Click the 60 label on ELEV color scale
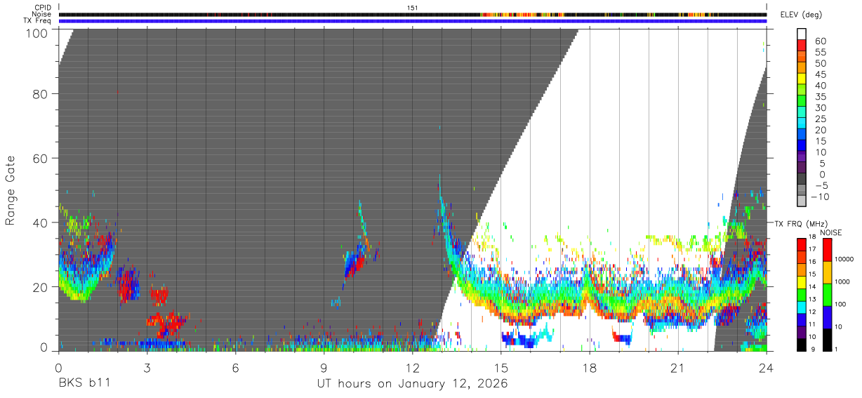Image resolution: width=862 pixels, height=398 pixels. (x=820, y=41)
